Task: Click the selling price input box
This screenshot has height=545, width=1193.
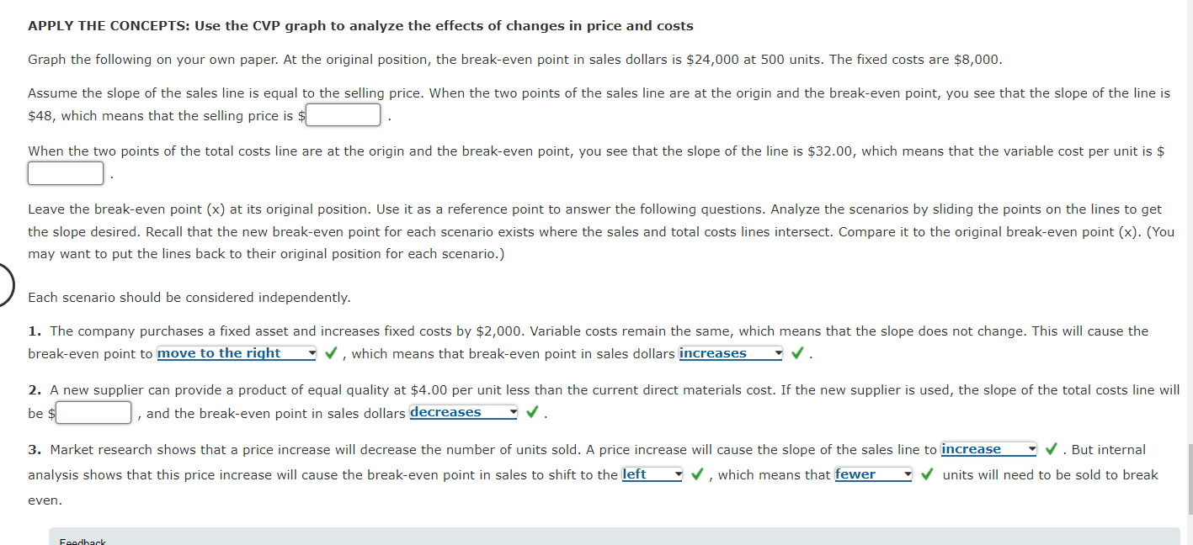Action: (342, 114)
